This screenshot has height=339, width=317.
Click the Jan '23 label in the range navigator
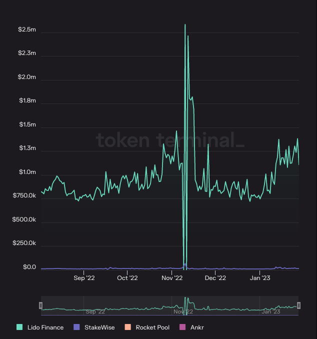point(270,311)
